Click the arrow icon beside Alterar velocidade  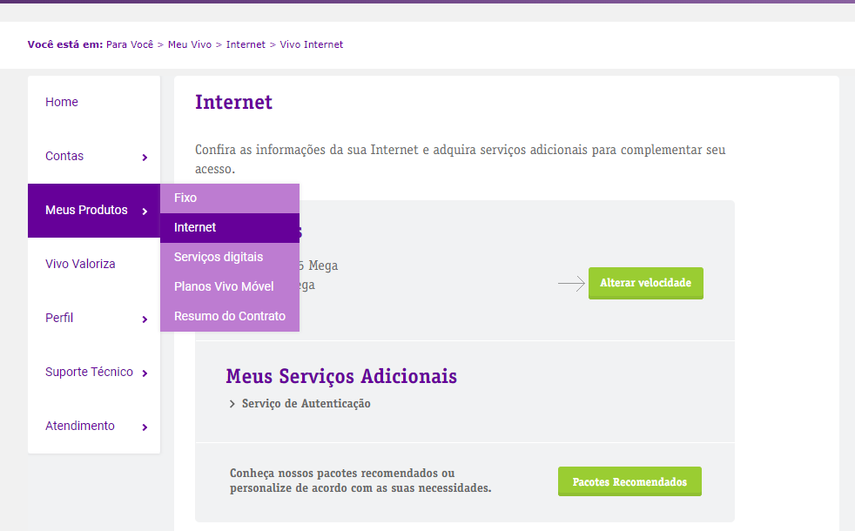pos(570,283)
